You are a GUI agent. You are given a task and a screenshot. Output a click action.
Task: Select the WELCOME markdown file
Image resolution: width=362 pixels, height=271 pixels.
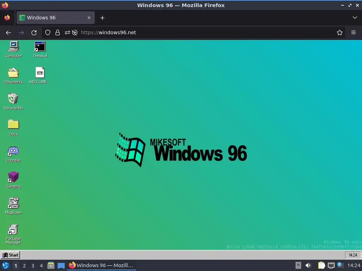click(x=40, y=76)
